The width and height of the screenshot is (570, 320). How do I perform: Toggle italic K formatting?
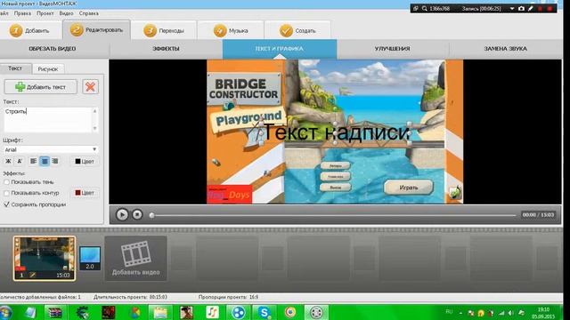[x=20, y=161]
